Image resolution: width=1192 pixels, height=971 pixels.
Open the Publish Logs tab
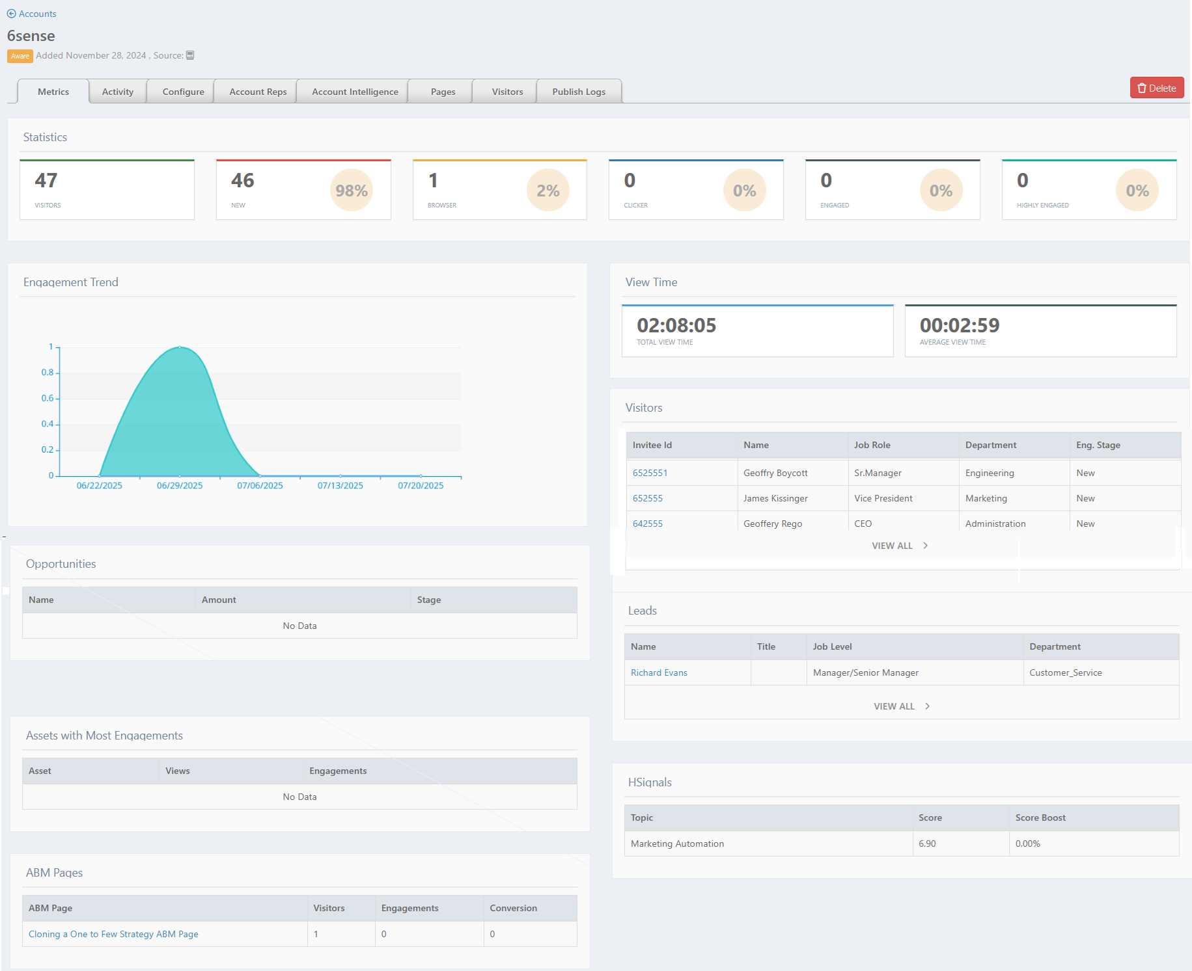pos(579,92)
